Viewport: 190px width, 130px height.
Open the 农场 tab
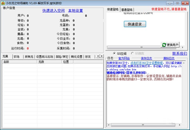click(18, 57)
